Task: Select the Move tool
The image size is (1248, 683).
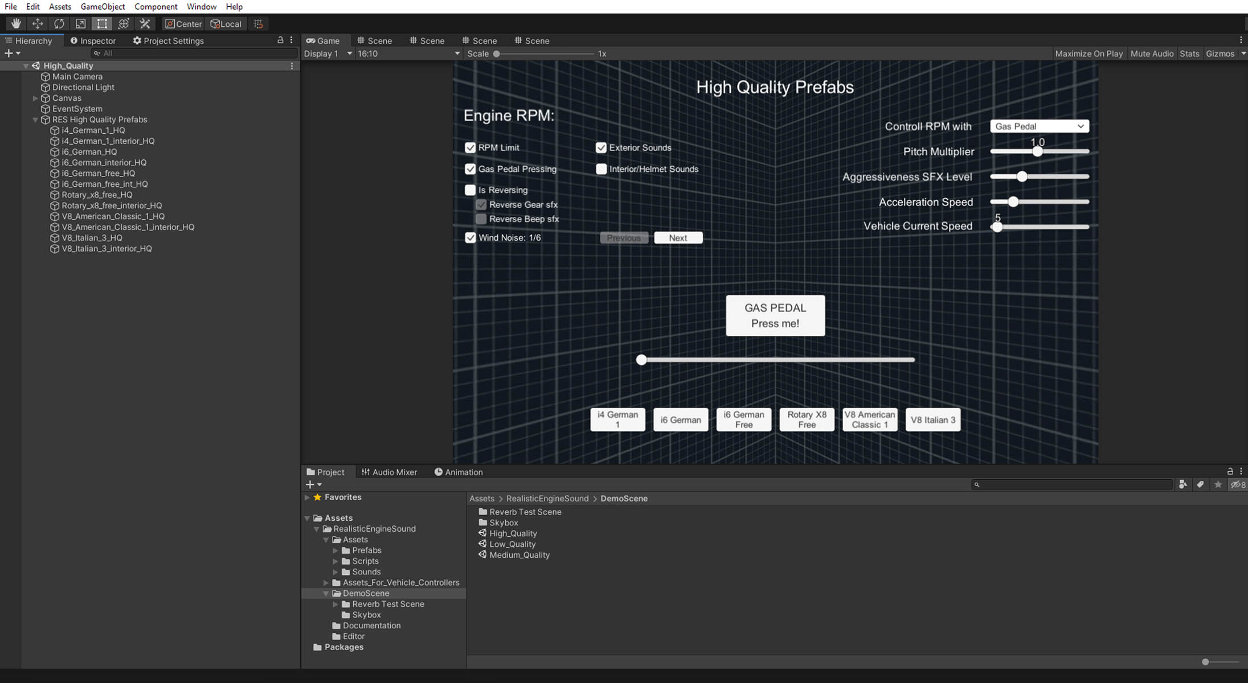Action: coord(38,23)
